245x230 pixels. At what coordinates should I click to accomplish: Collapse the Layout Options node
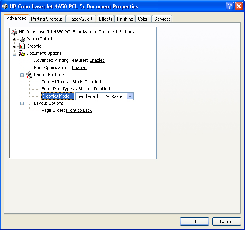tap(22, 103)
